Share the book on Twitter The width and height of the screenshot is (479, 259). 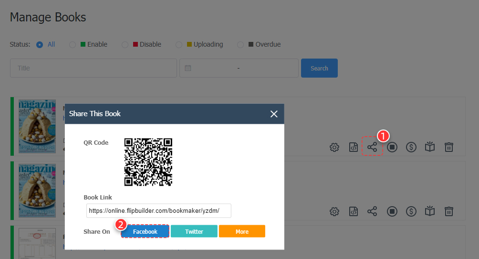tap(194, 231)
